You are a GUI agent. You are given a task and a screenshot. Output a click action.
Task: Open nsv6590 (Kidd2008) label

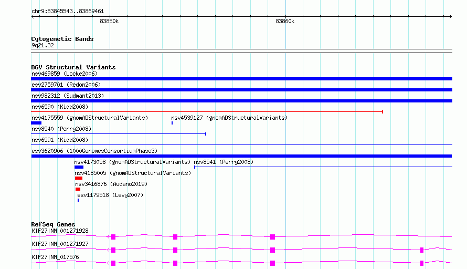(60, 107)
